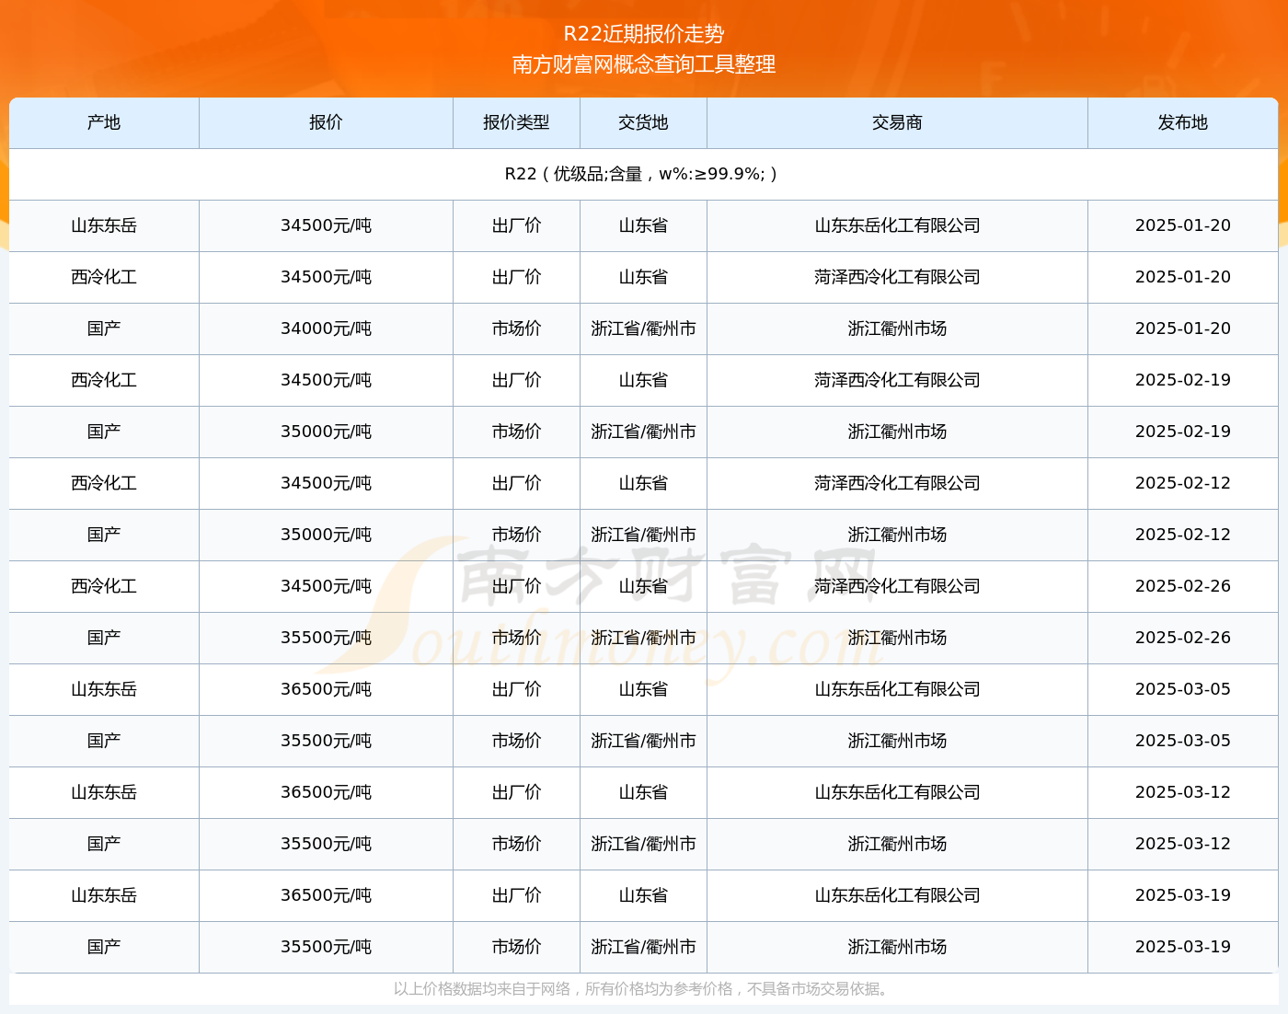Click 36500元/吨 in the 2025-03-19 row
Viewport: 1288px width, 1014px height.
tap(326, 895)
